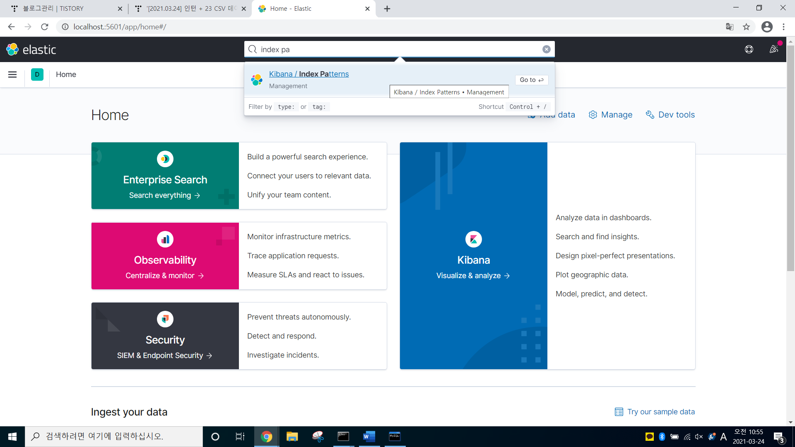This screenshot has width=795, height=447.
Task: Click the green D space avatar
Action: click(x=37, y=74)
